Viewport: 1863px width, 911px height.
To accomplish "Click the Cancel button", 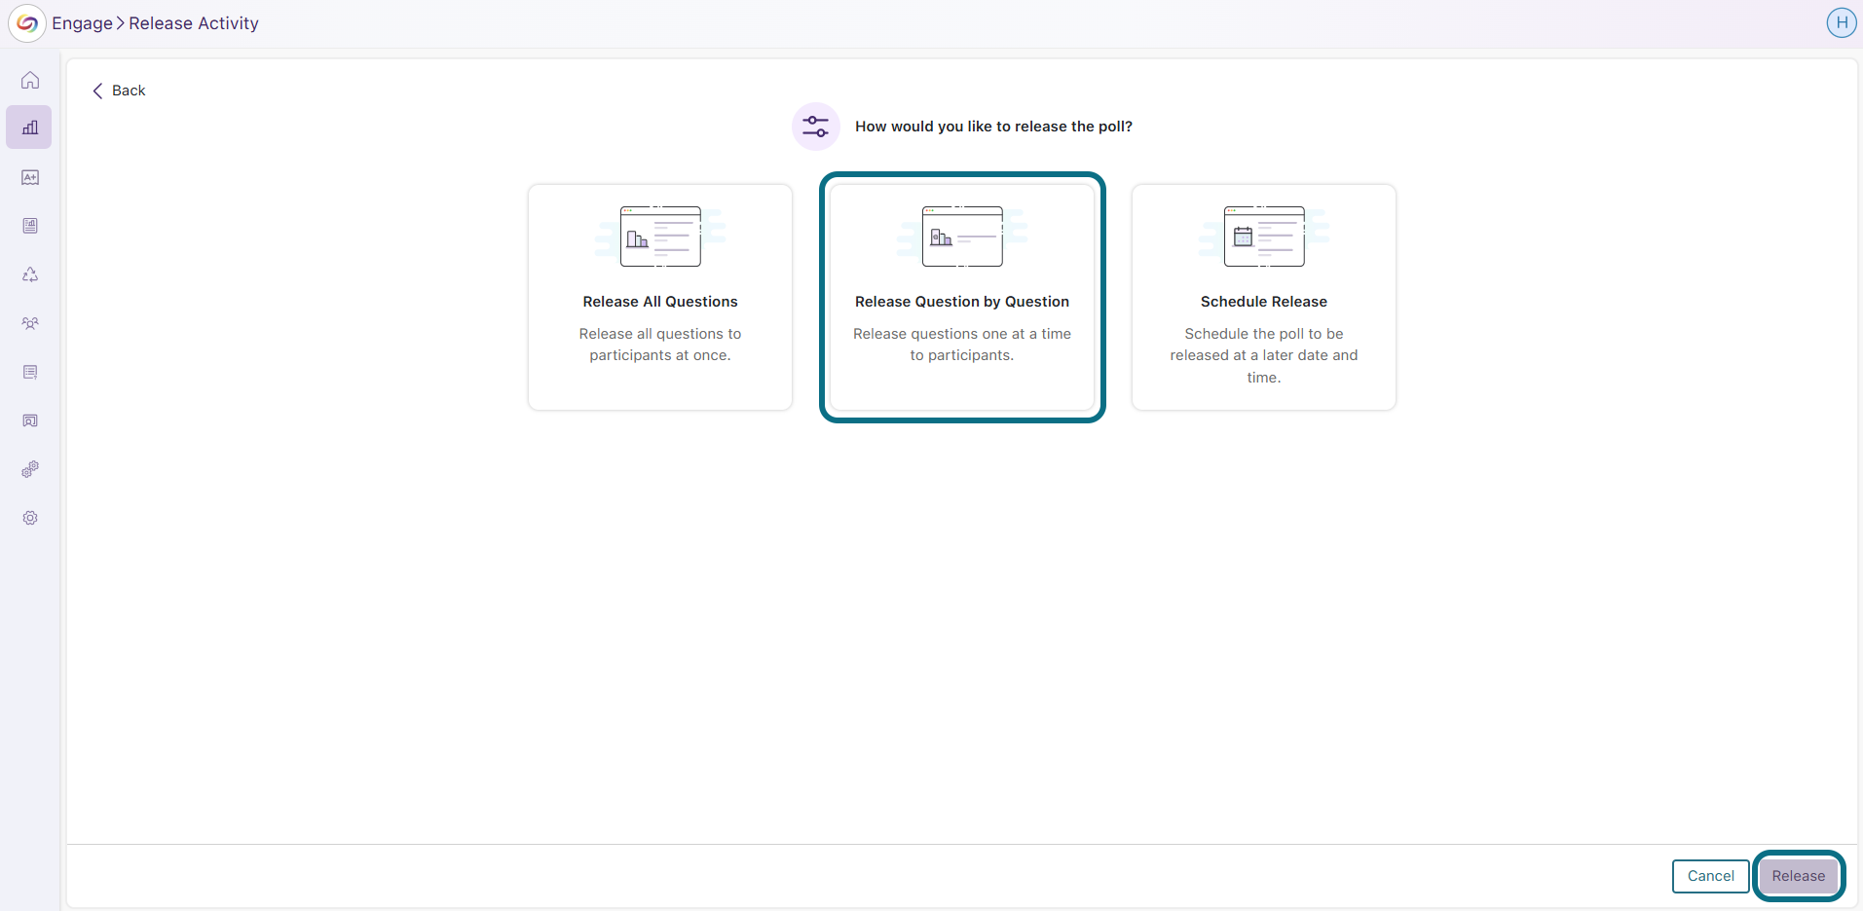I will click(x=1711, y=876).
